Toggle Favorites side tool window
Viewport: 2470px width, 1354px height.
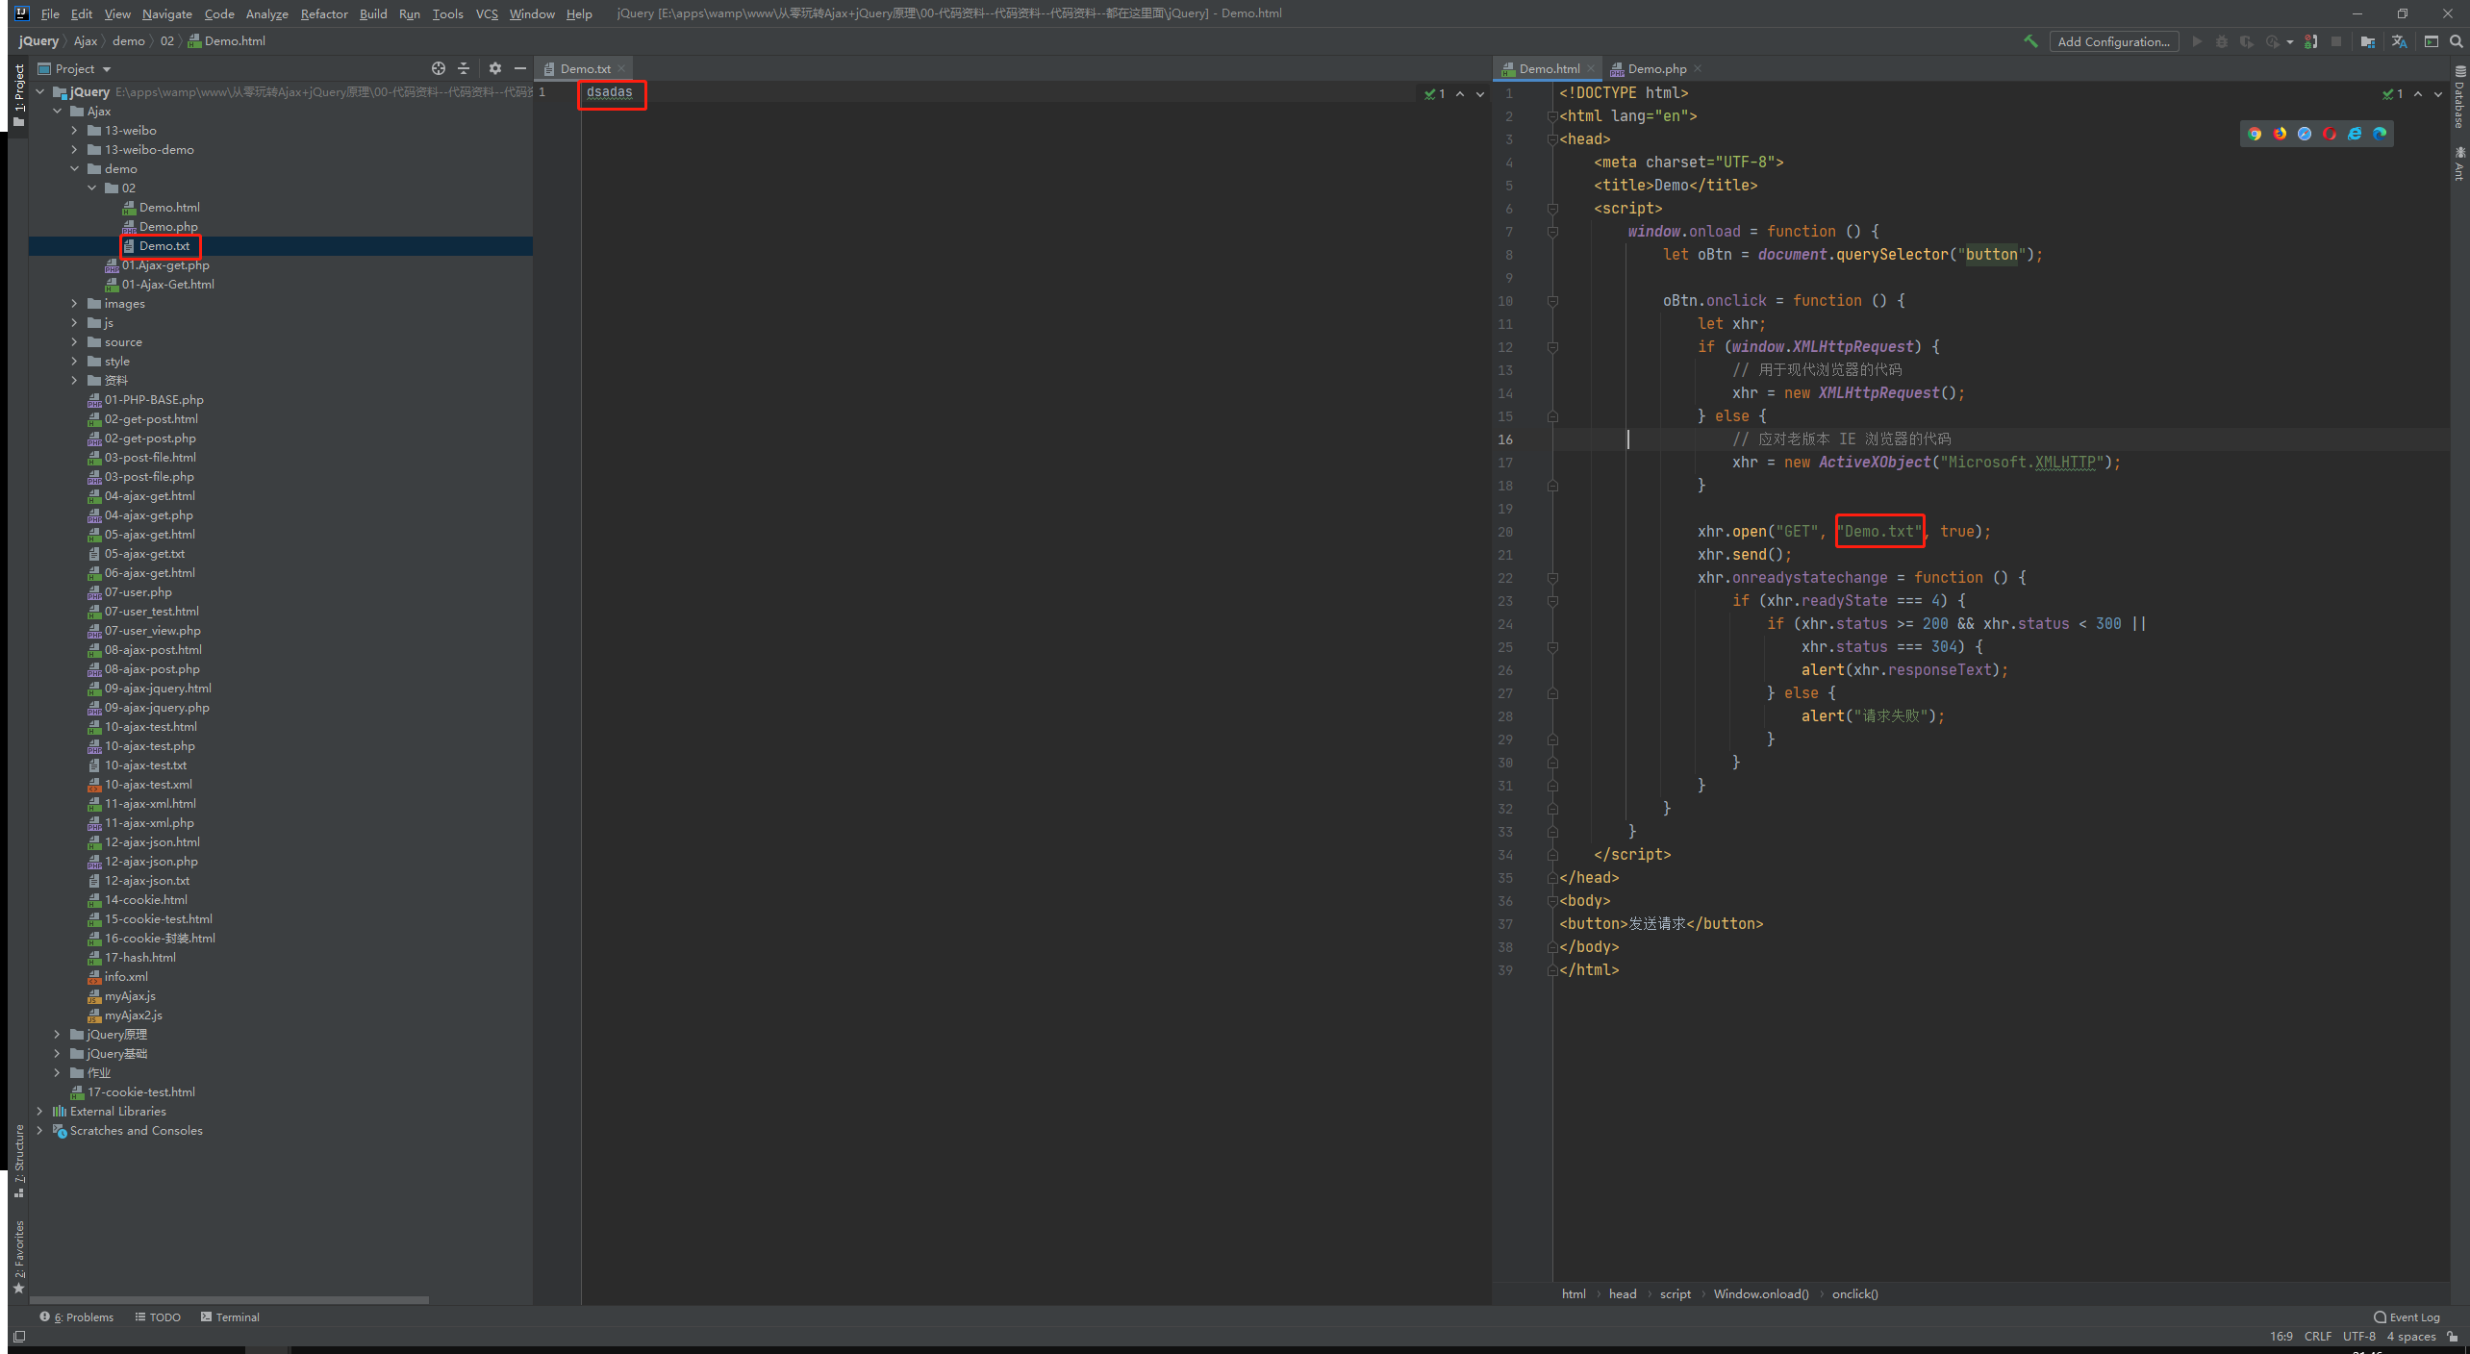(18, 1255)
